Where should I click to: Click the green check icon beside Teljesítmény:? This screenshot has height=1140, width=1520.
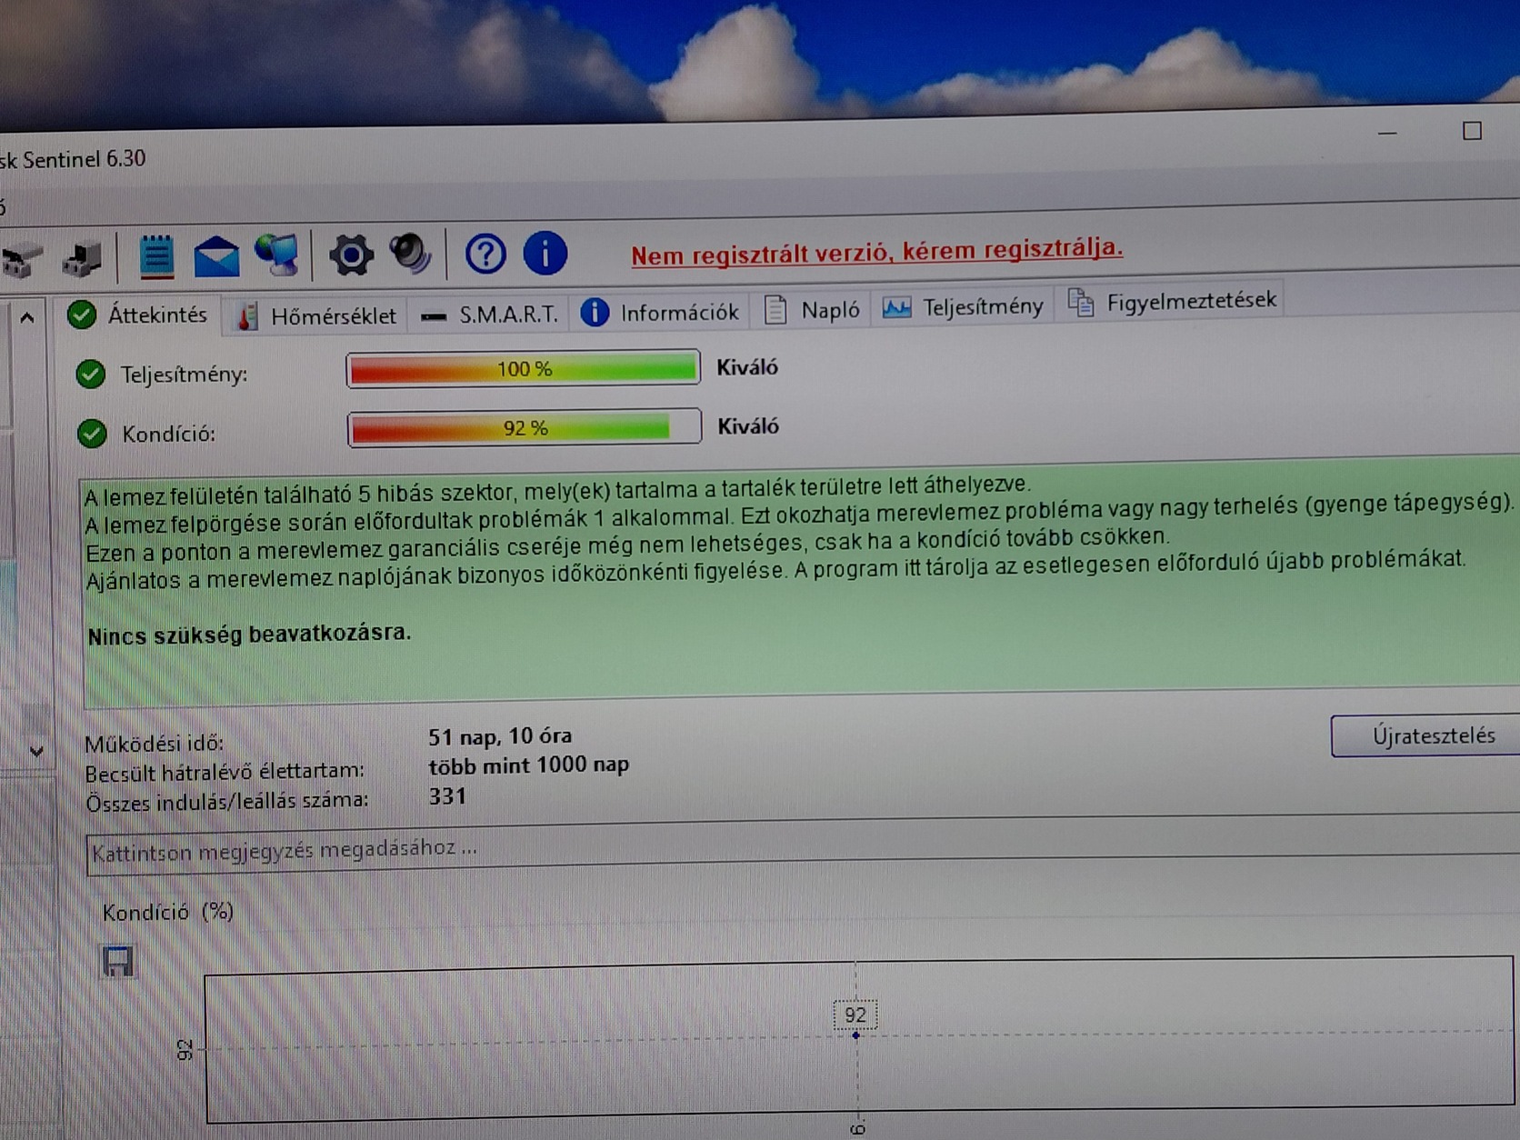pos(91,374)
